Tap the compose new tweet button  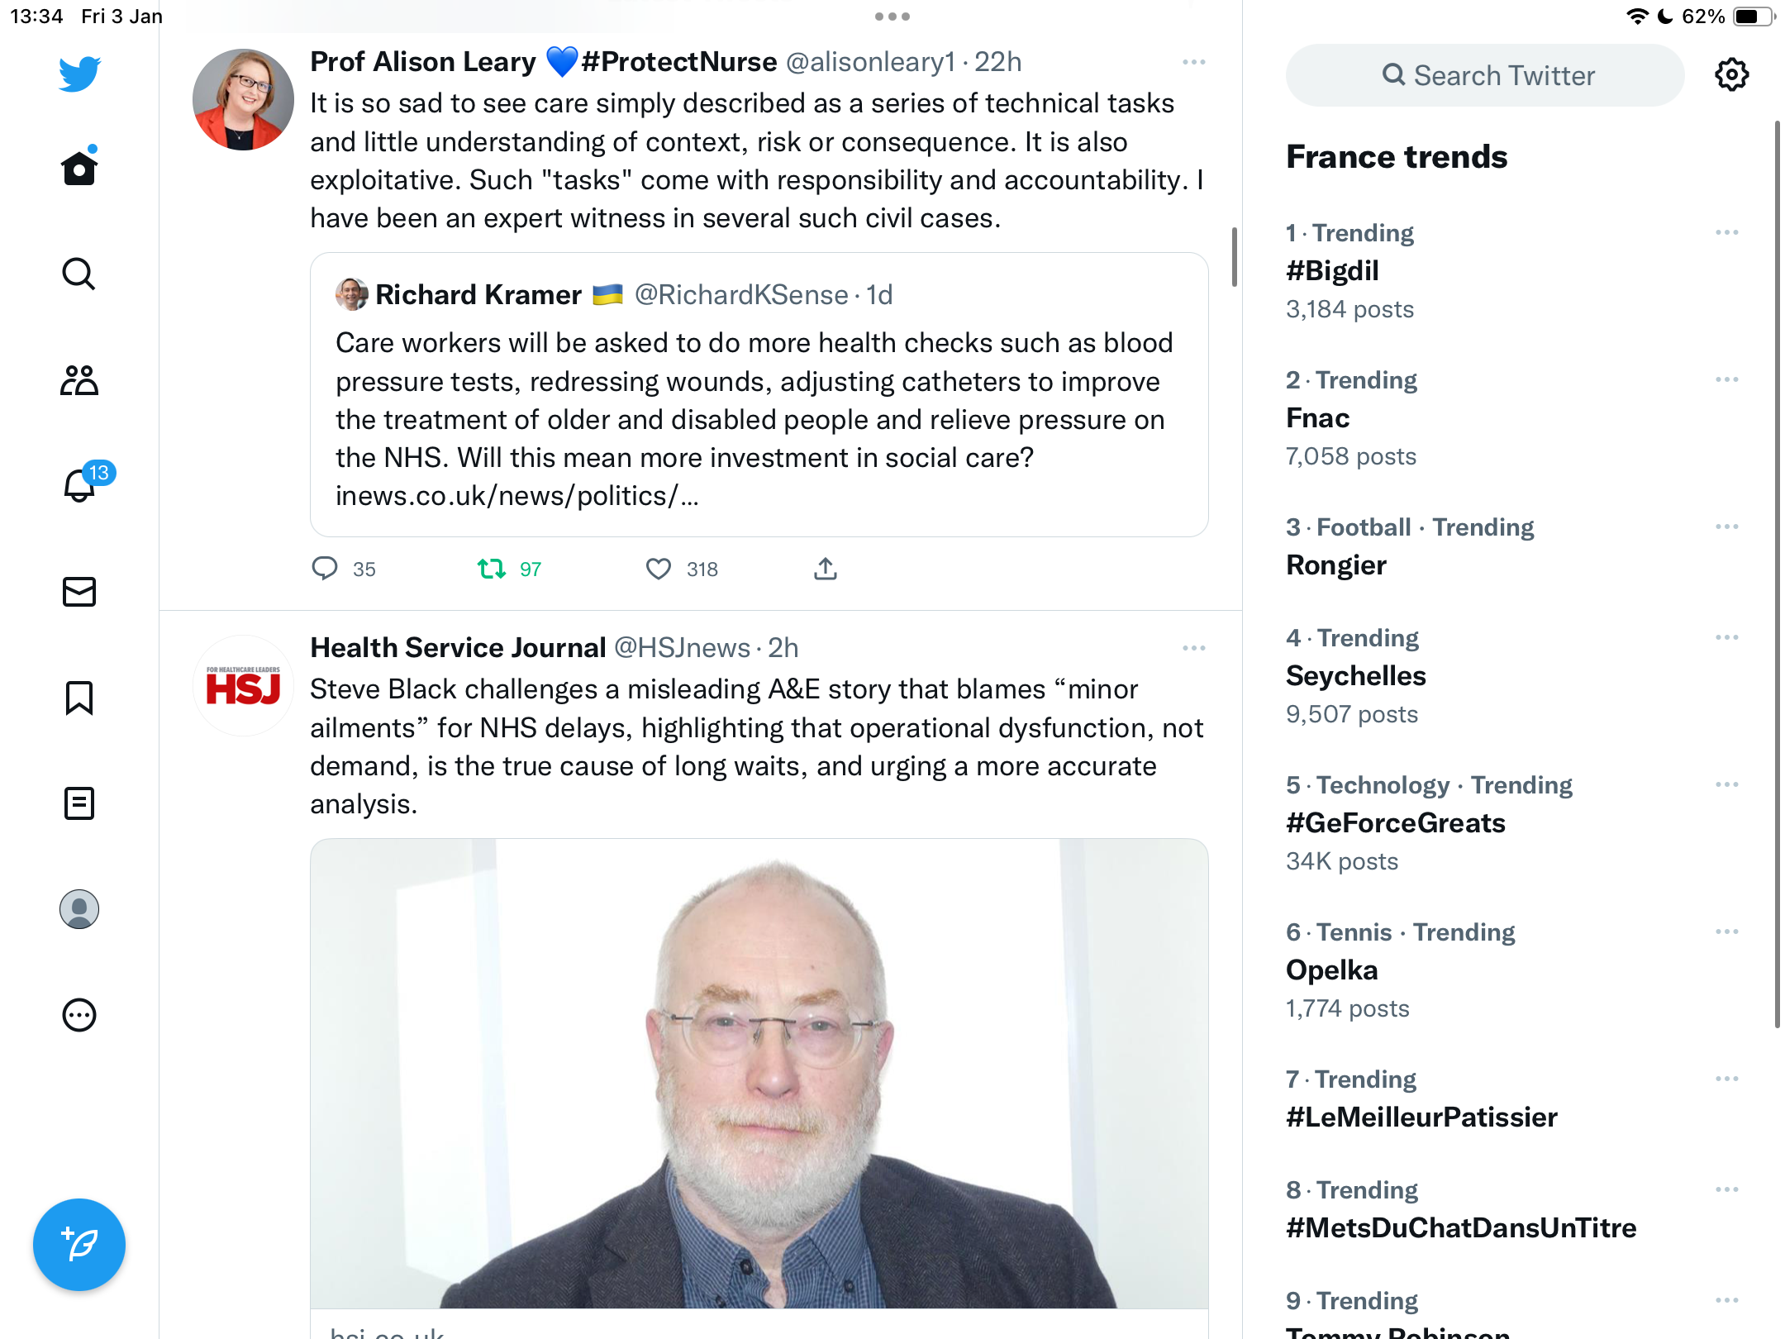[79, 1245]
